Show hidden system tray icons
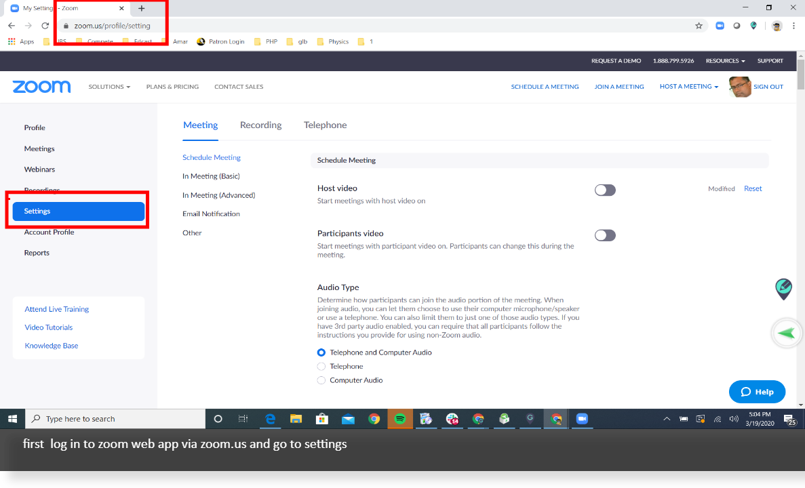This screenshot has width=805, height=488. click(667, 419)
